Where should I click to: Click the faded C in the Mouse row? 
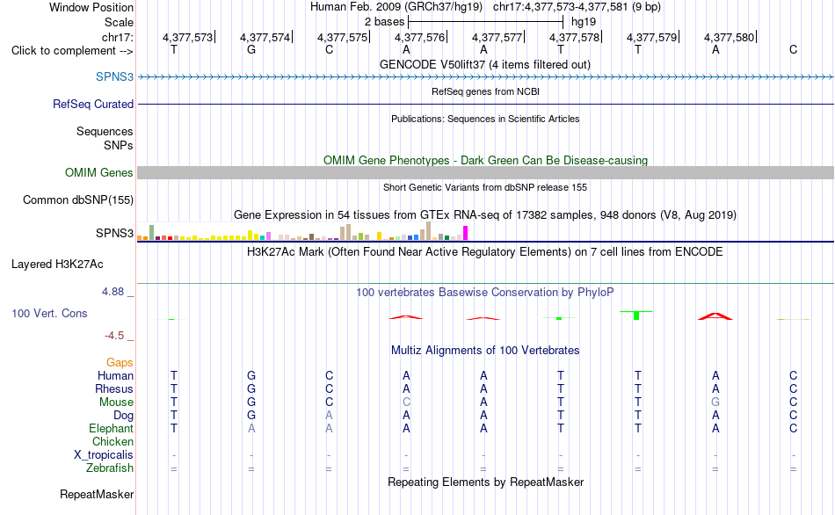click(406, 403)
